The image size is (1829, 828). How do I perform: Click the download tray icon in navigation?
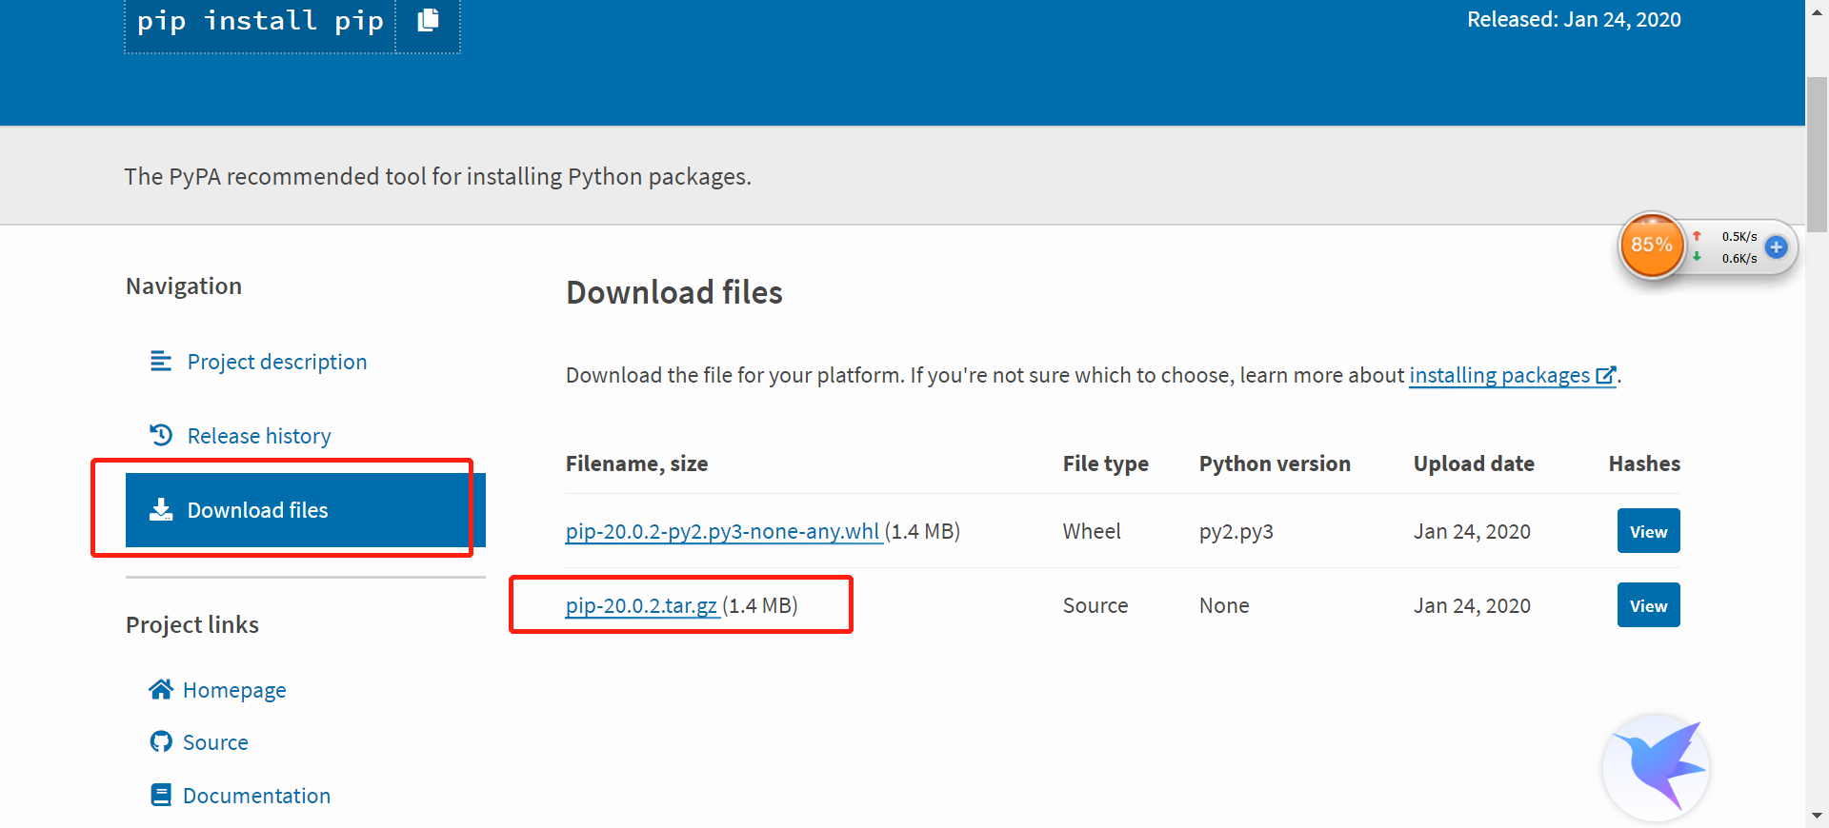tap(161, 510)
